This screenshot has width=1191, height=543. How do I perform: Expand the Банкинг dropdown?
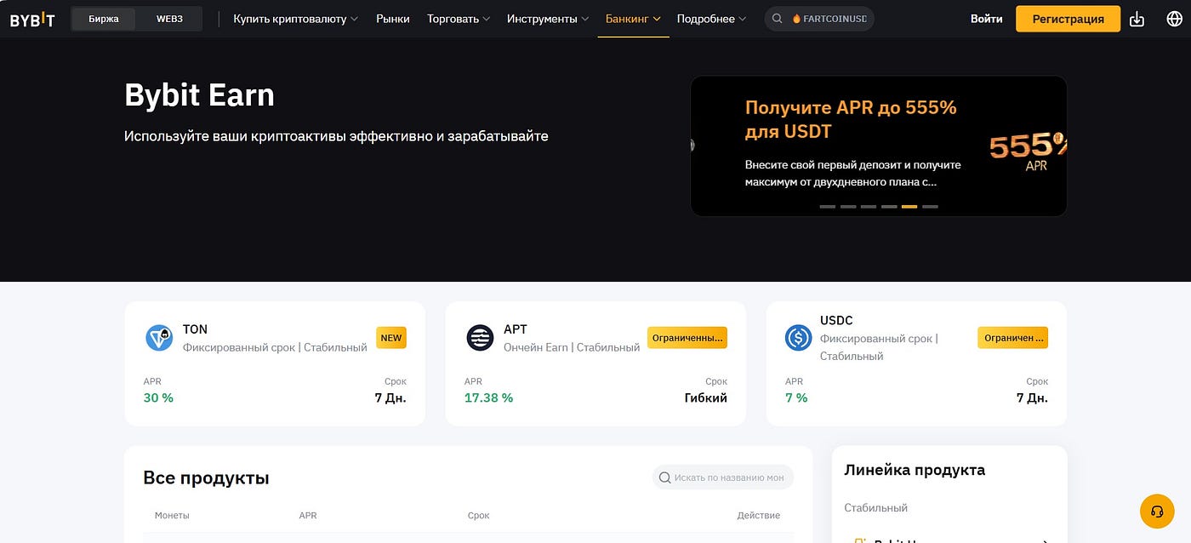(x=633, y=19)
